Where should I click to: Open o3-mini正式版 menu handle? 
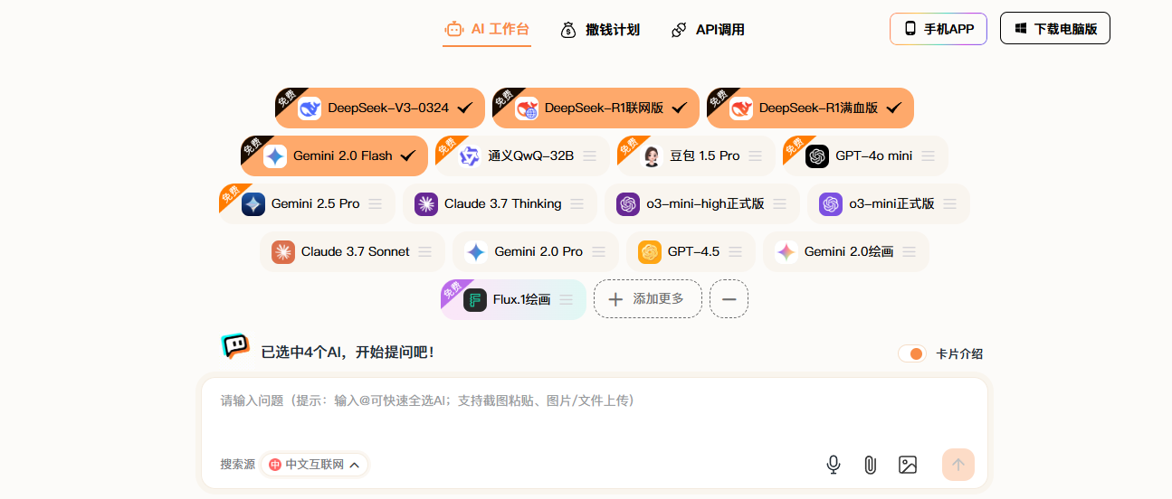pyautogui.click(x=950, y=204)
